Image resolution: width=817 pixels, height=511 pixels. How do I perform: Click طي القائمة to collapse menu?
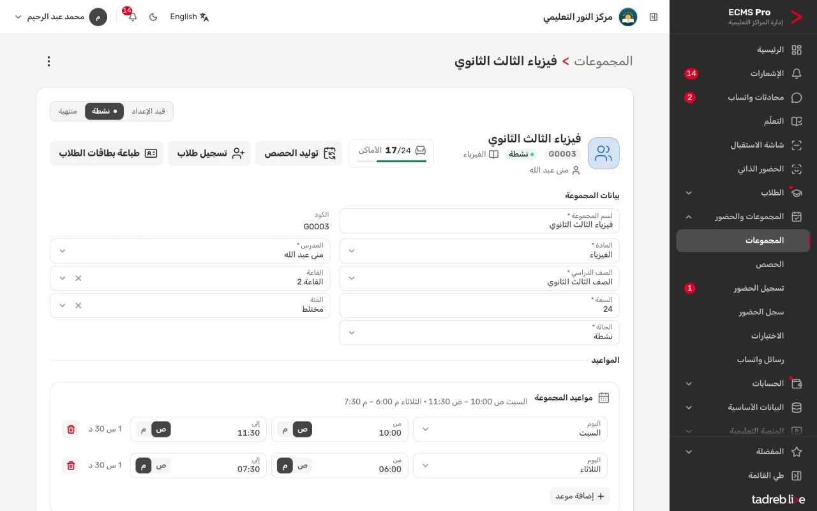coord(743,476)
